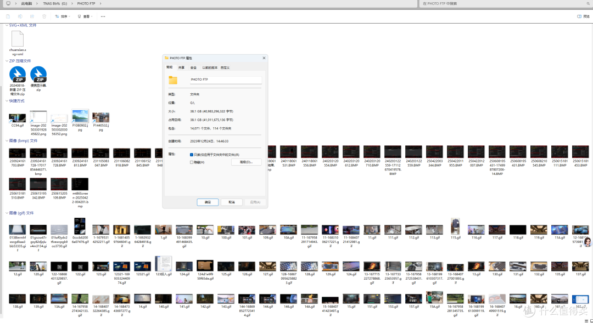Click the 高级(D)... button

[246, 162]
